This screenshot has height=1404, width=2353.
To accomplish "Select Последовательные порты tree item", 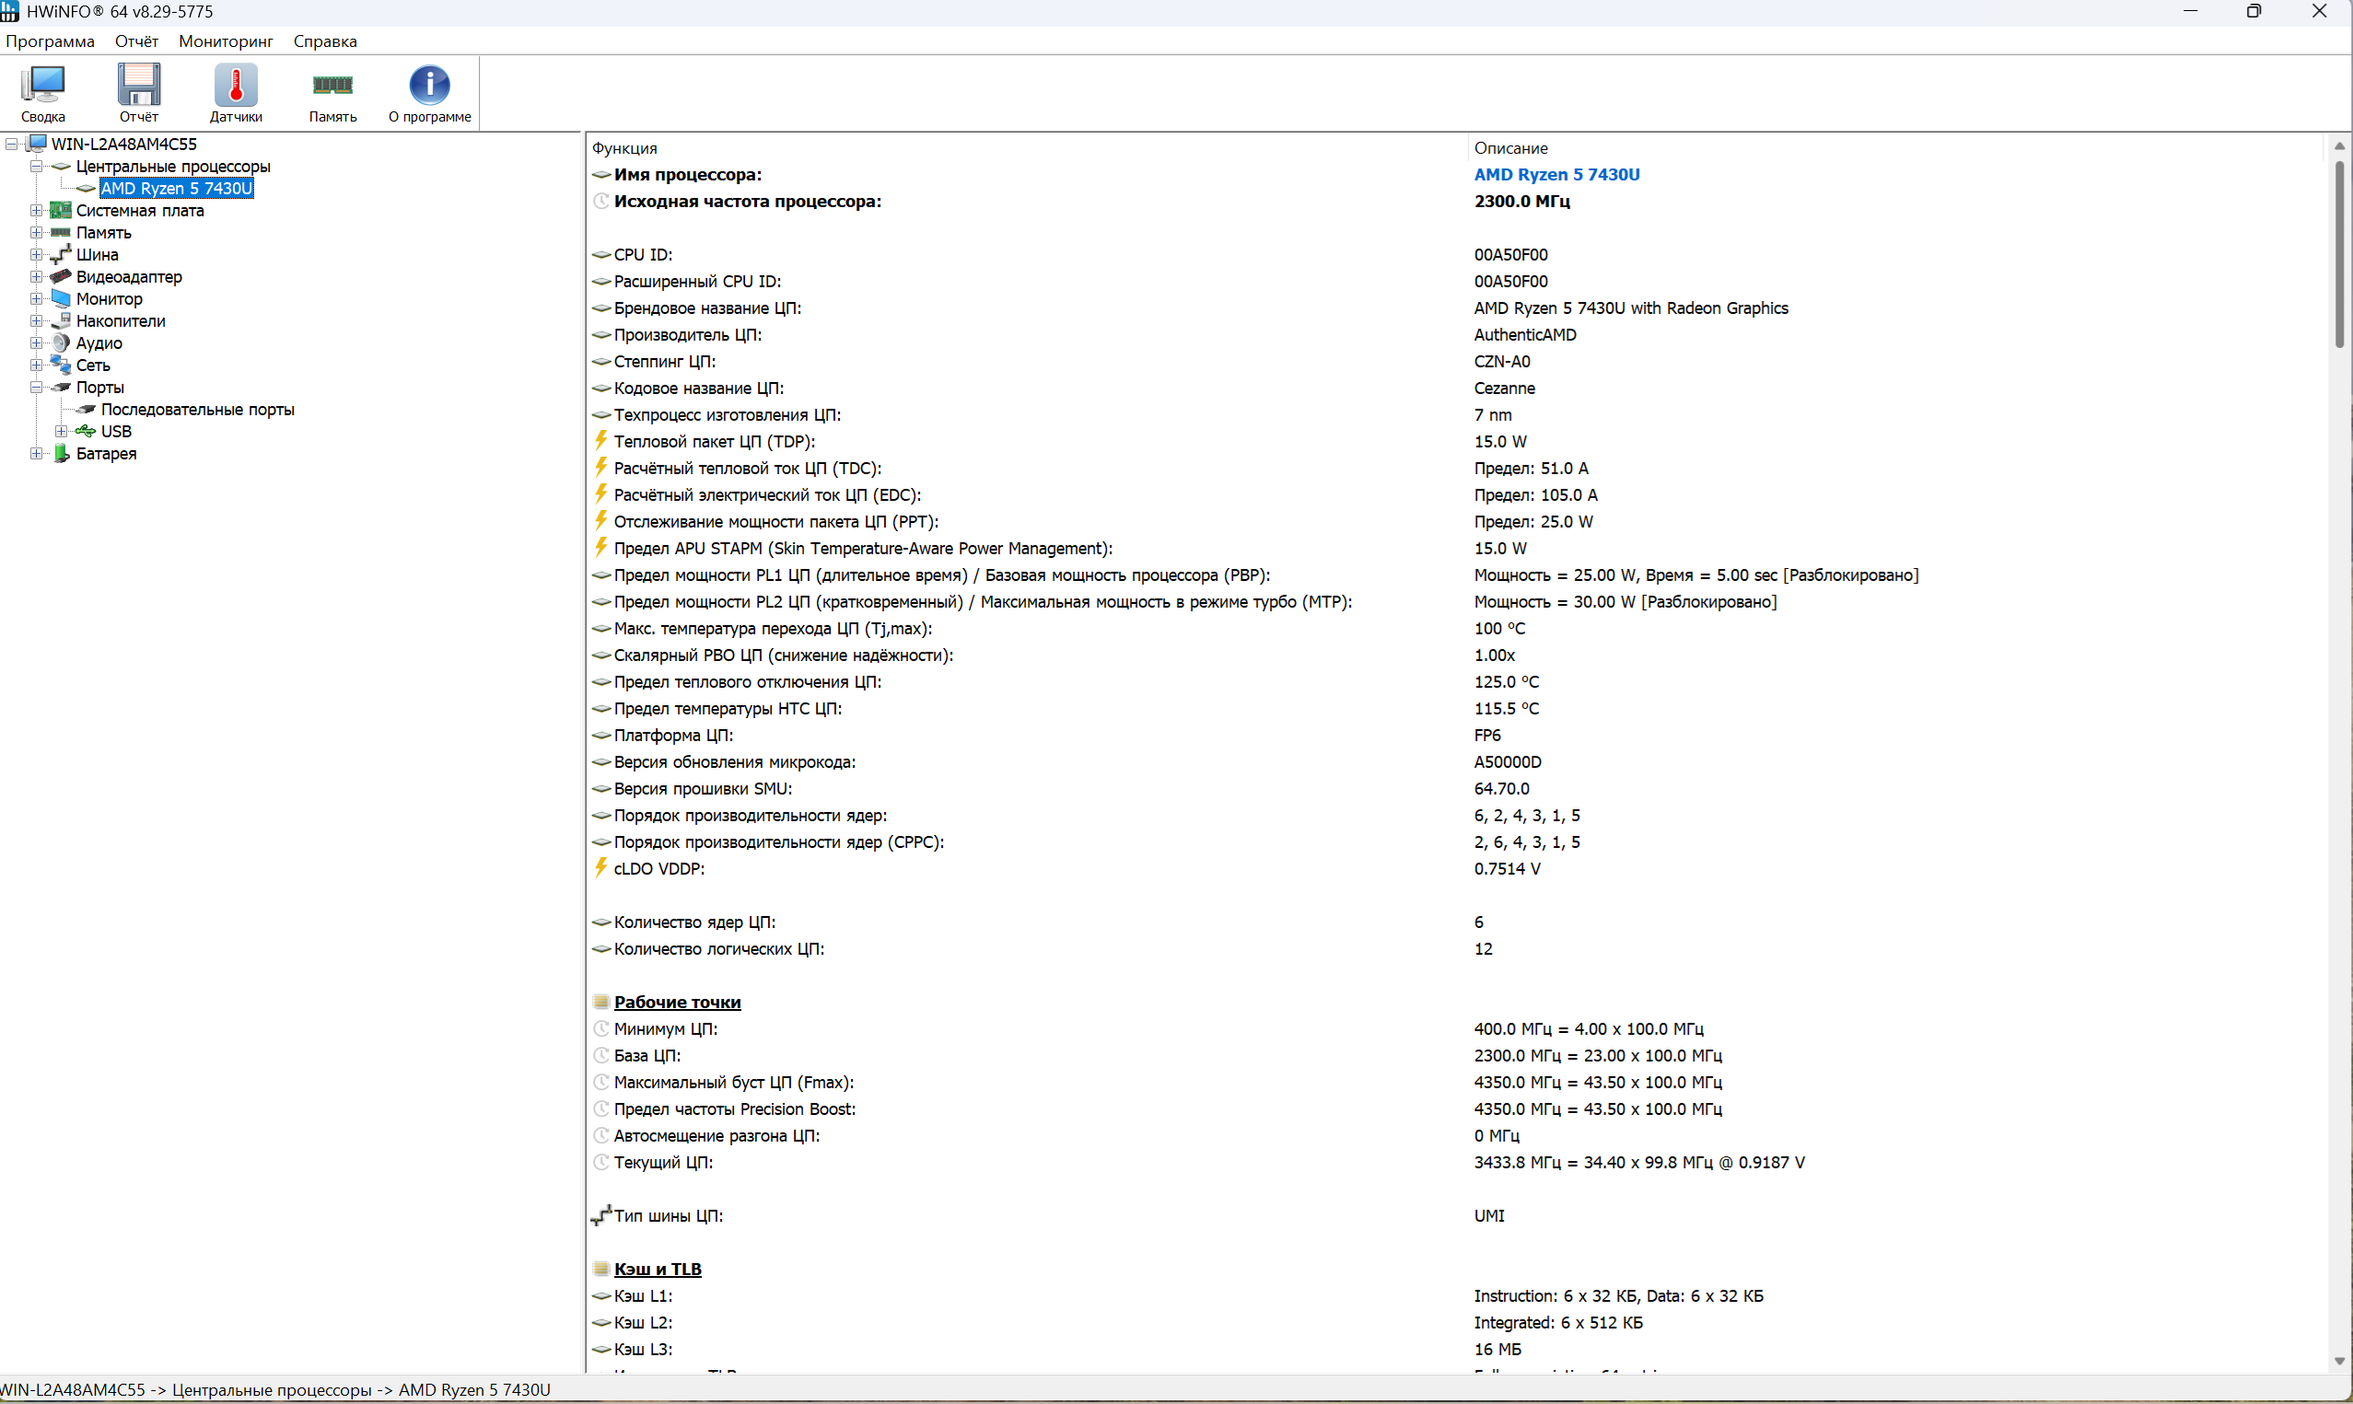I will pyautogui.click(x=197, y=410).
